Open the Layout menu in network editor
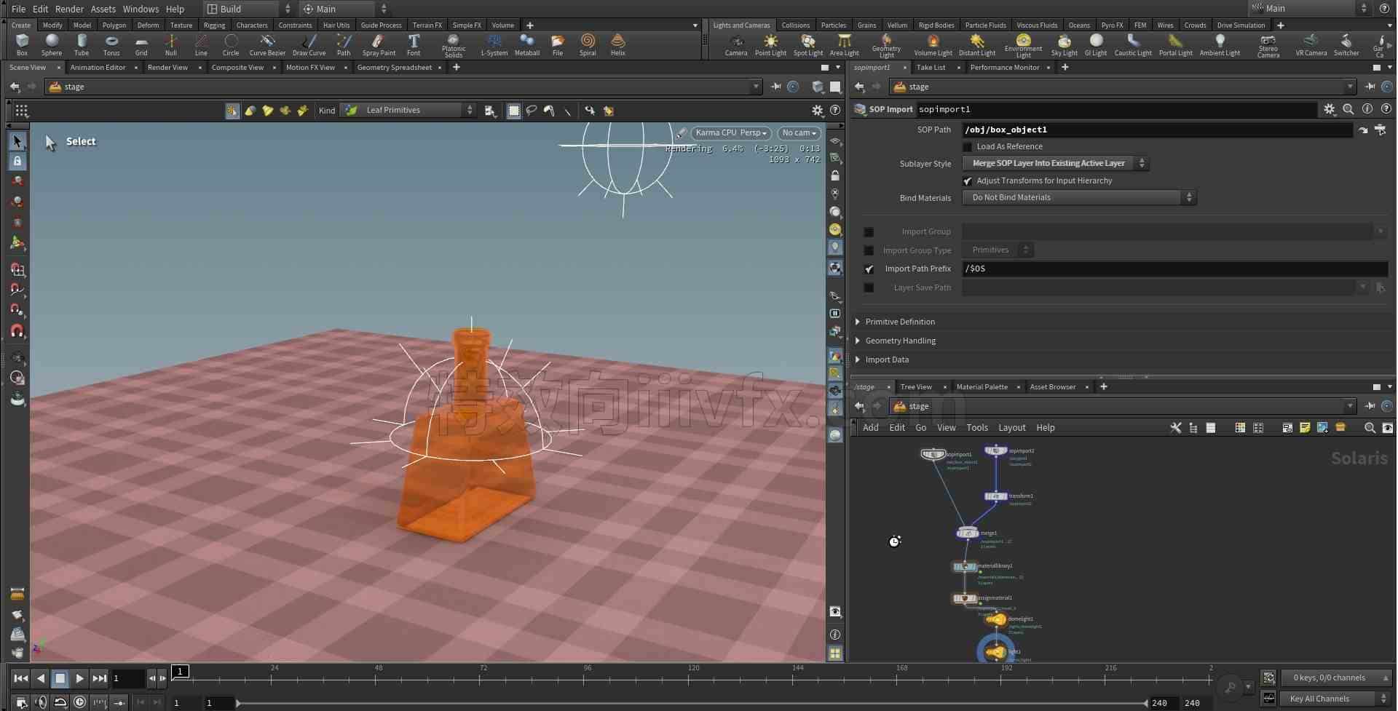The width and height of the screenshot is (1398, 711). 1011,428
